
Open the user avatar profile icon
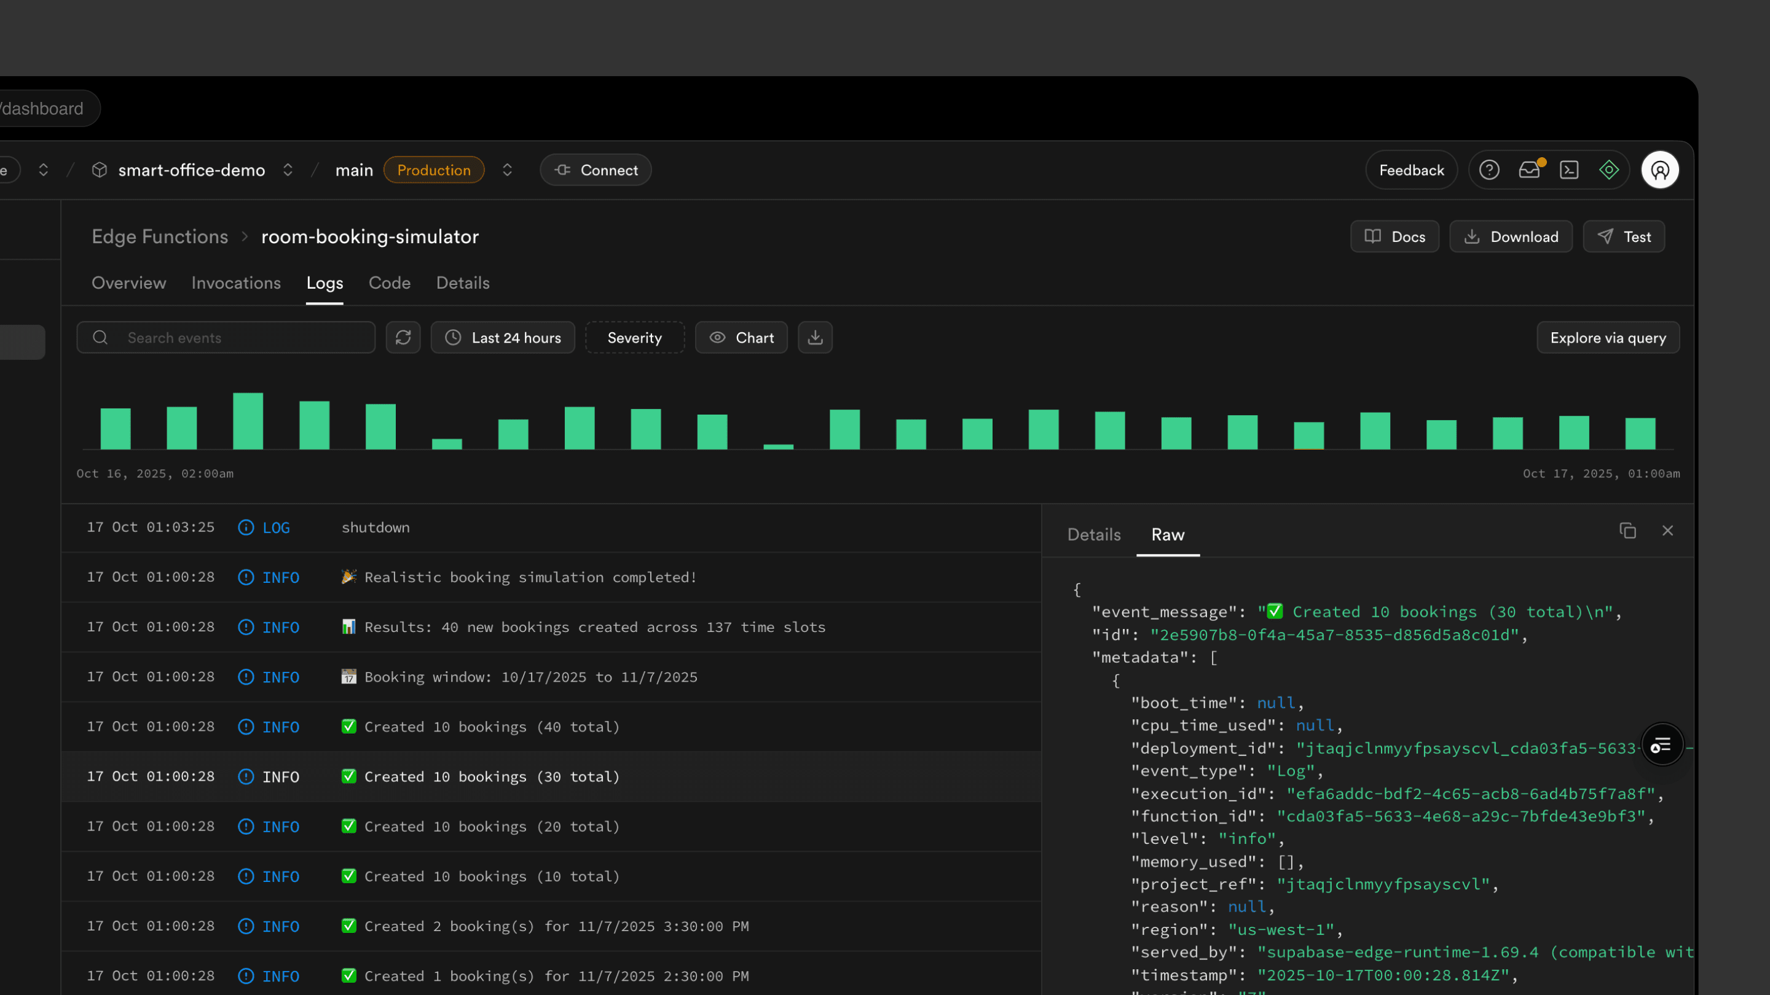pyautogui.click(x=1660, y=170)
